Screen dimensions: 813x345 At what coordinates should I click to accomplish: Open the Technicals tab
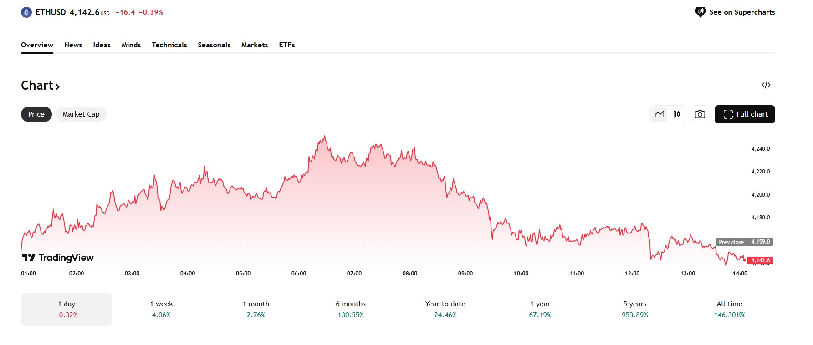click(x=169, y=45)
